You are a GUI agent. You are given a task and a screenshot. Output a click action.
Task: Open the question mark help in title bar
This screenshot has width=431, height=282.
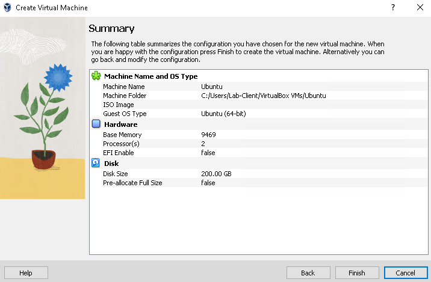pyautogui.click(x=393, y=7)
